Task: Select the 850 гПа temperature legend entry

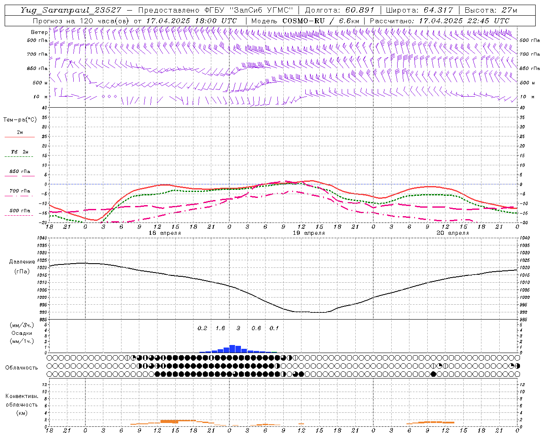Action: coord(19,172)
